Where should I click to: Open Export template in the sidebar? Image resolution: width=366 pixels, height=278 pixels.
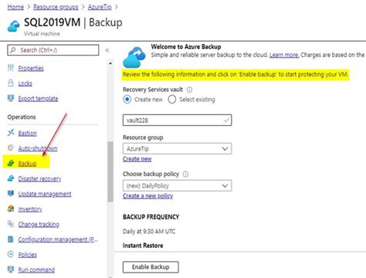(x=38, y=99)
